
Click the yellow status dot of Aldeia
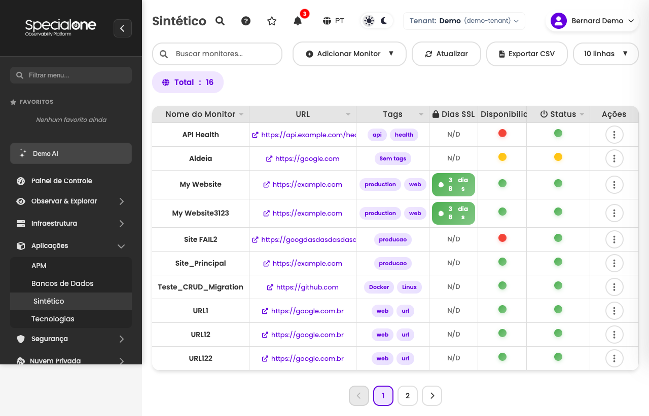tap(558, 157)
